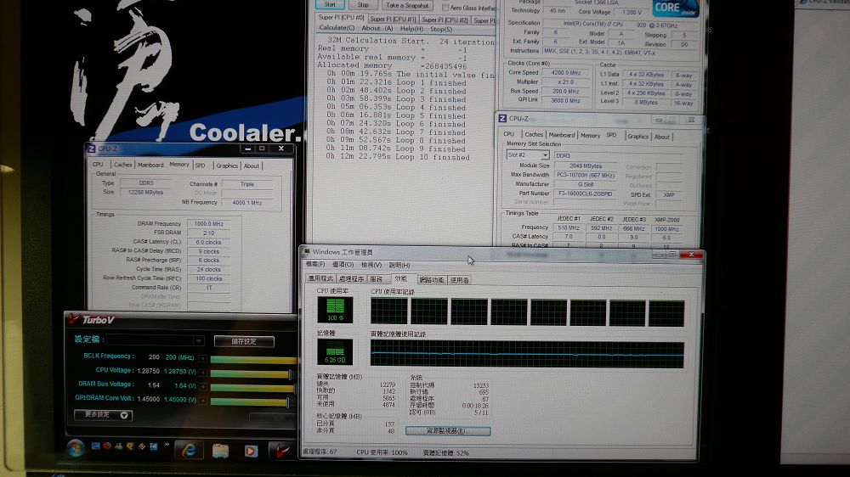Image resolution: width=850 pixels, height=477 pixels.
Task: Click the physical memory usage history graph
Action: tap(527, 354)
